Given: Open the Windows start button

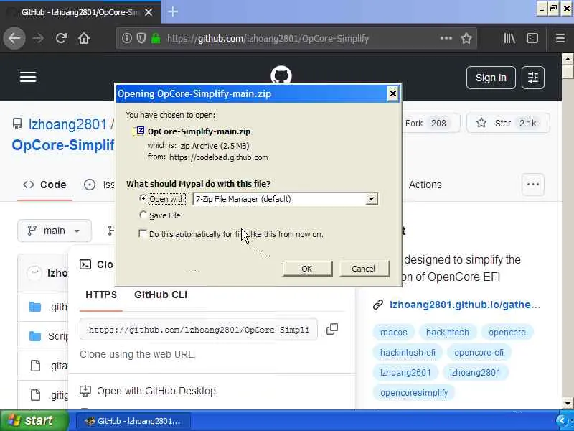Looking at the screenshot, I should (x=34, y=420).
